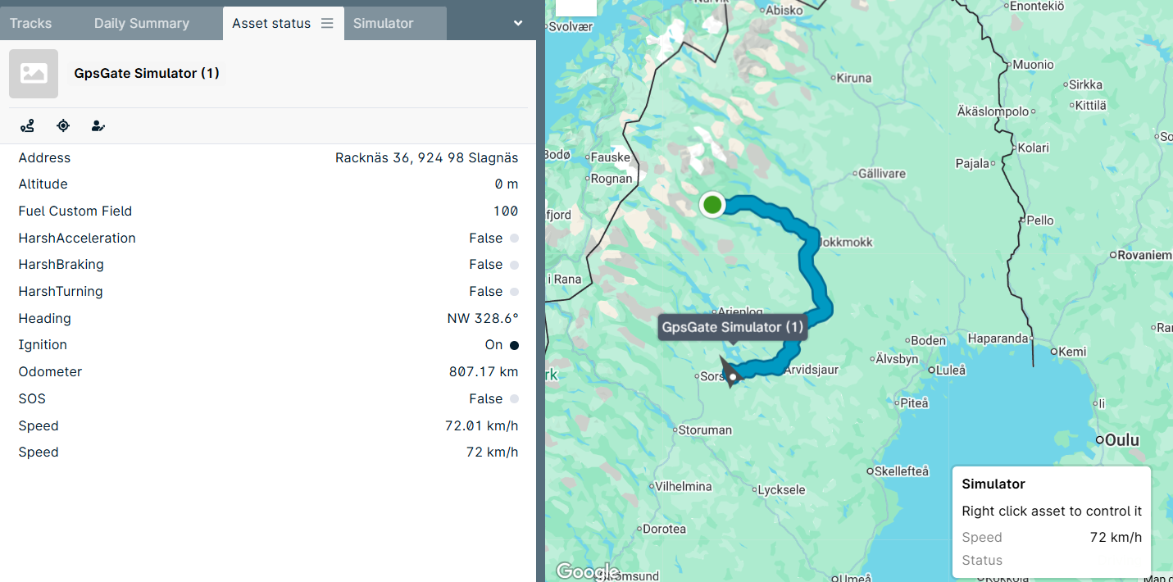The image size is (1173, 582).
Task: Click the Status label in Simulator box
Action: click(982, 561)
